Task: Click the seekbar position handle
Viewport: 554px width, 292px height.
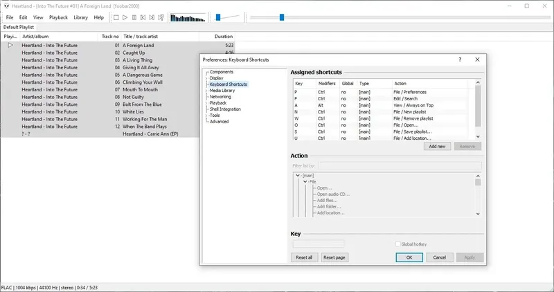Action: coord(282,17)
